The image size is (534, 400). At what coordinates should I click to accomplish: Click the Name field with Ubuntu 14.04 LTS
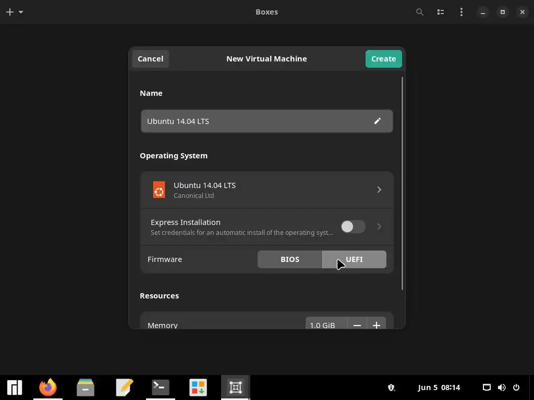coord(266,121)
